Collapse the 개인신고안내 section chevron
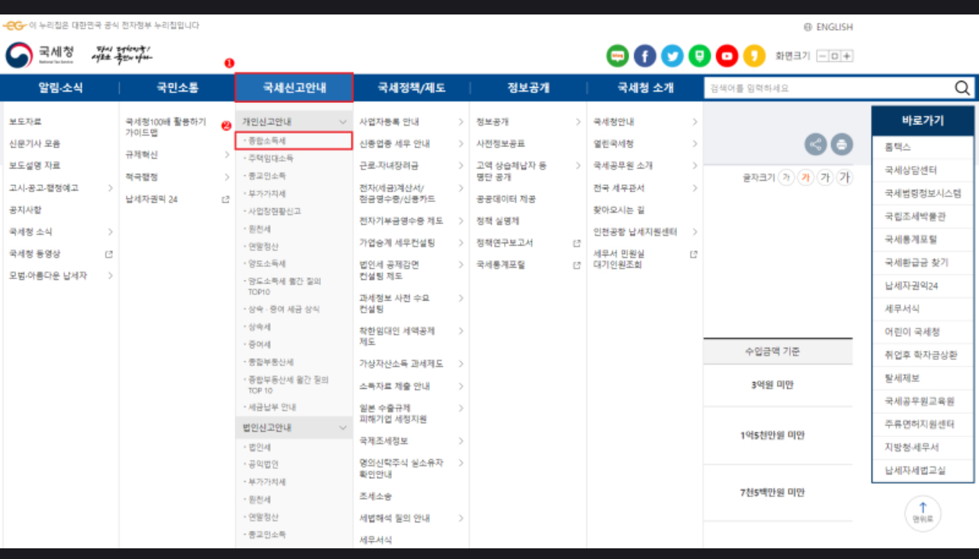Screen dimensions: 979x559 [342, 122]
